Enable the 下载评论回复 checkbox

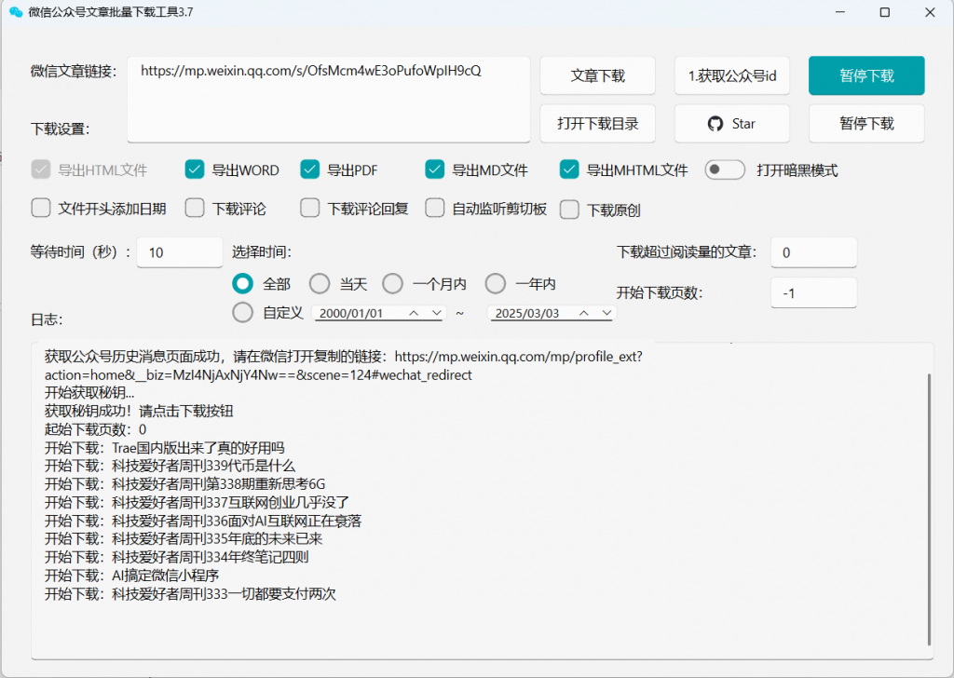[309, 208]
